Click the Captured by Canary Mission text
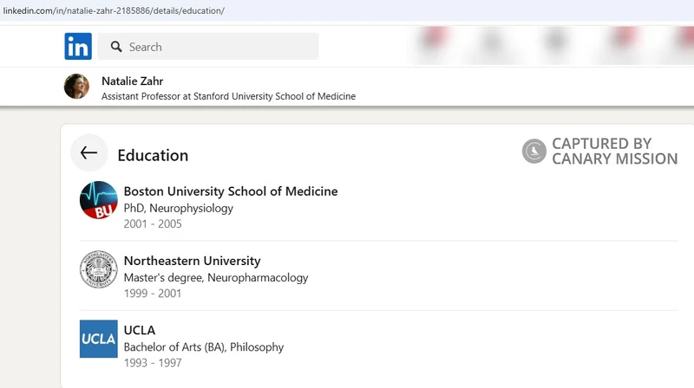 tap(614, 152)
